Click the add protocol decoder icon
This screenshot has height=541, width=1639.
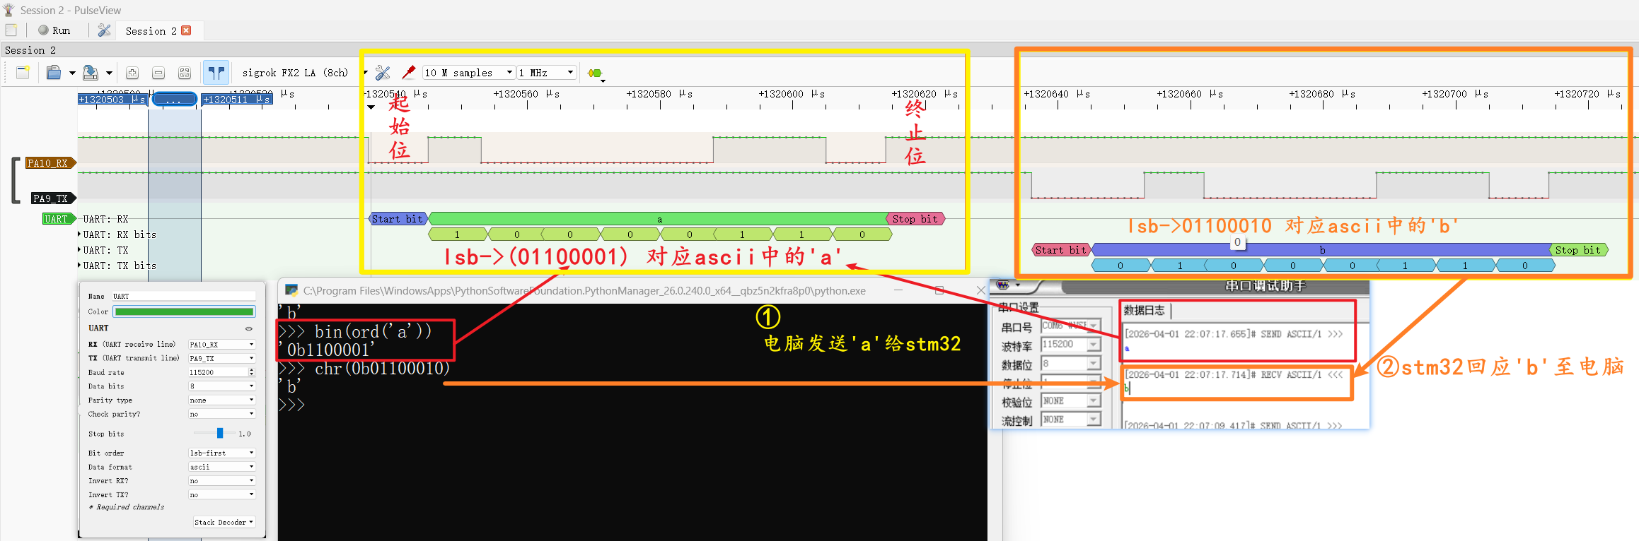595,73
